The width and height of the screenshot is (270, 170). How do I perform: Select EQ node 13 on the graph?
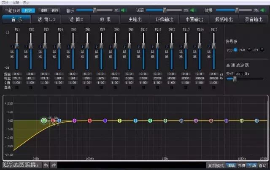click(227, 120)
